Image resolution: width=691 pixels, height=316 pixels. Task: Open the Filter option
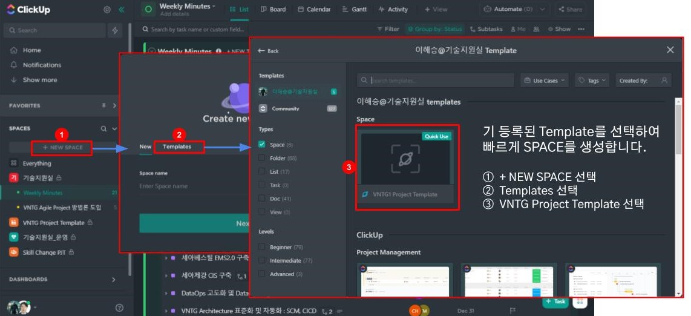click(x=388, y=29)
